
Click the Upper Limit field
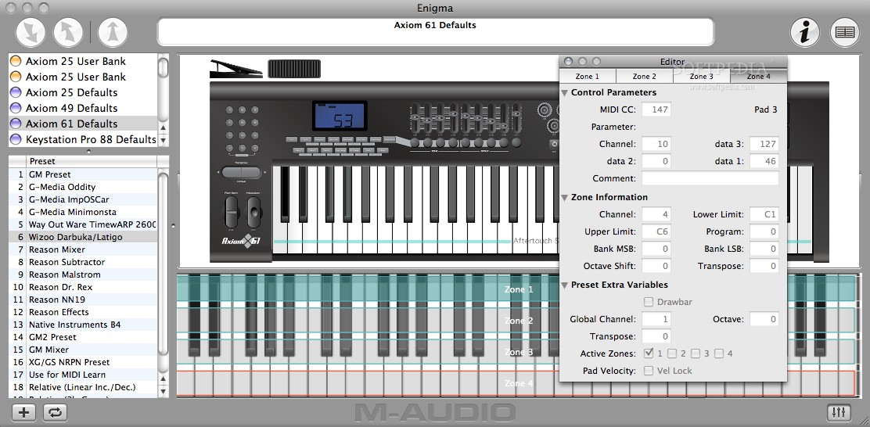pos(656,231)
